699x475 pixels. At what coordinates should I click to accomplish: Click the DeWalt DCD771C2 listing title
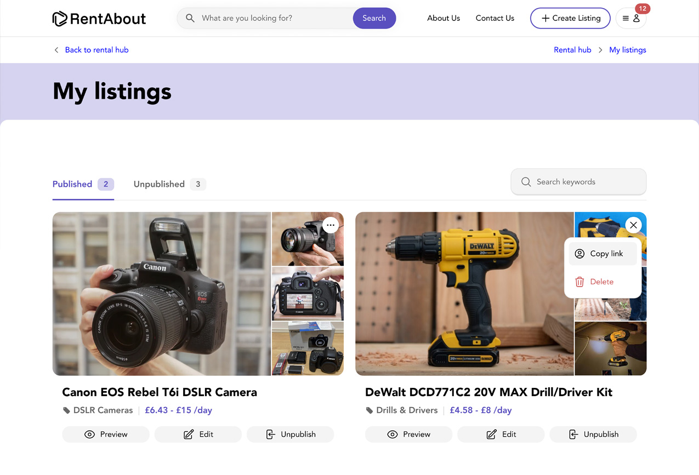point(488,392)
